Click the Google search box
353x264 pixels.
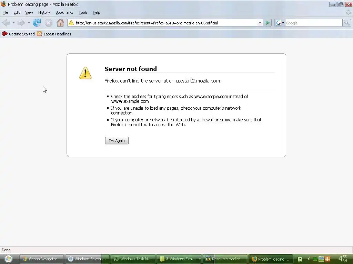point(314,23)
